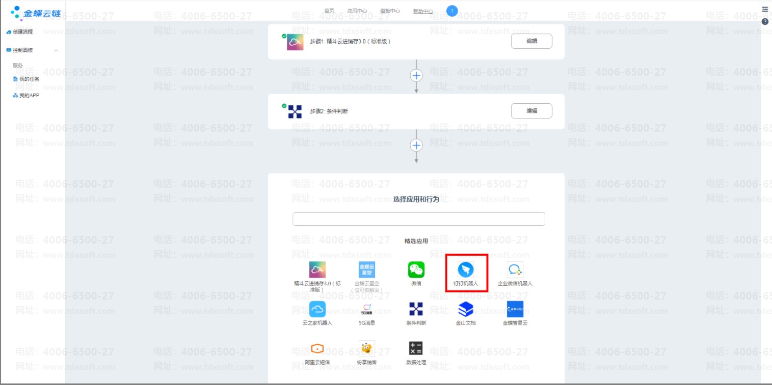Viewport: 772px width, 385px height.
Task: Choose the 金山文档 app icon
Action: pyautogui.click(x=466, y=309)
